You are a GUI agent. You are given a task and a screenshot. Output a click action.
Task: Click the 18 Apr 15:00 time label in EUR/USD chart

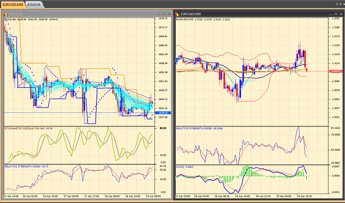pos(242,196)
